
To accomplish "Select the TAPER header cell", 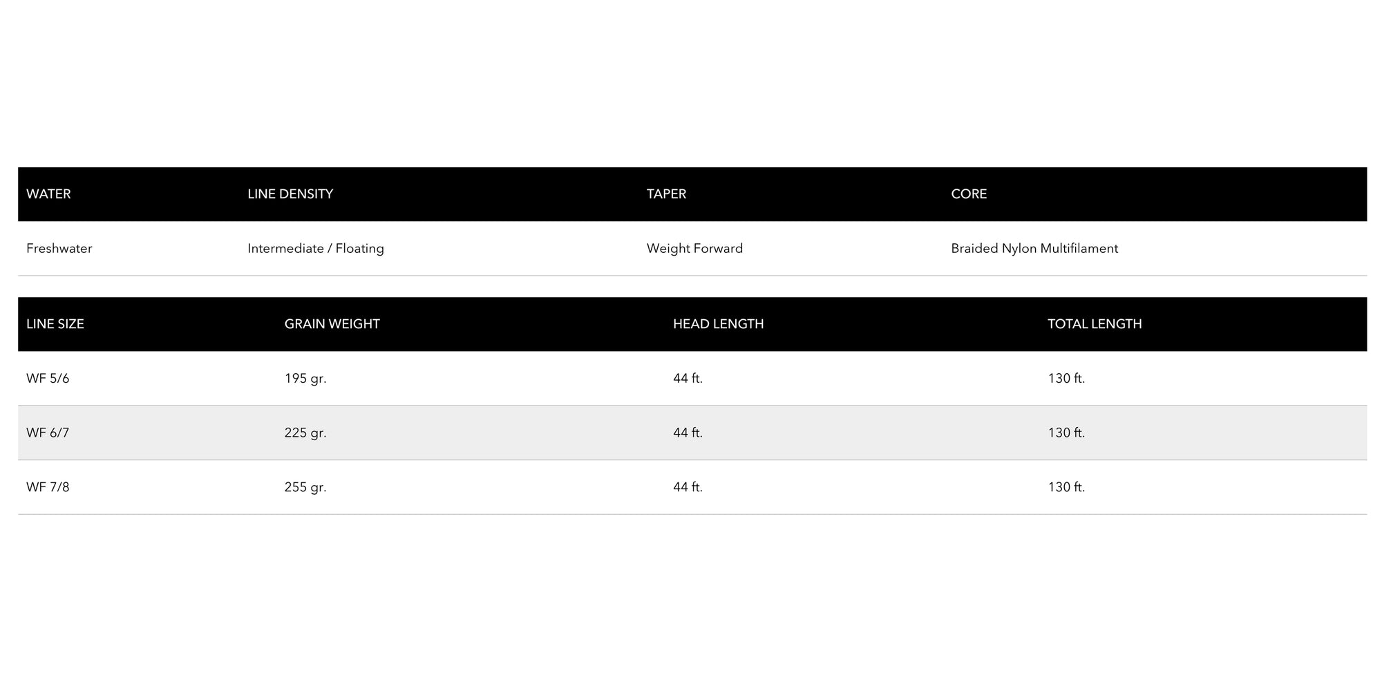I will coord(666,194).
